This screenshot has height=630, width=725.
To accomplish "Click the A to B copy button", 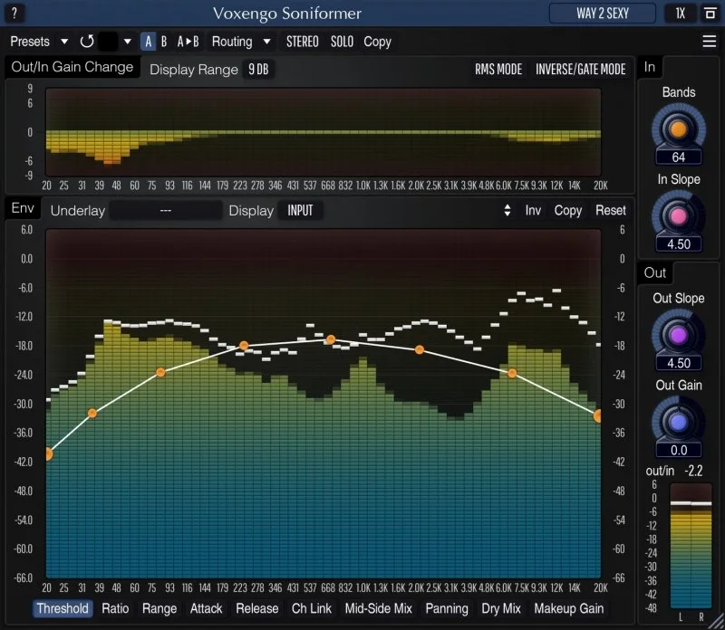I will click(x=188, y=42).
